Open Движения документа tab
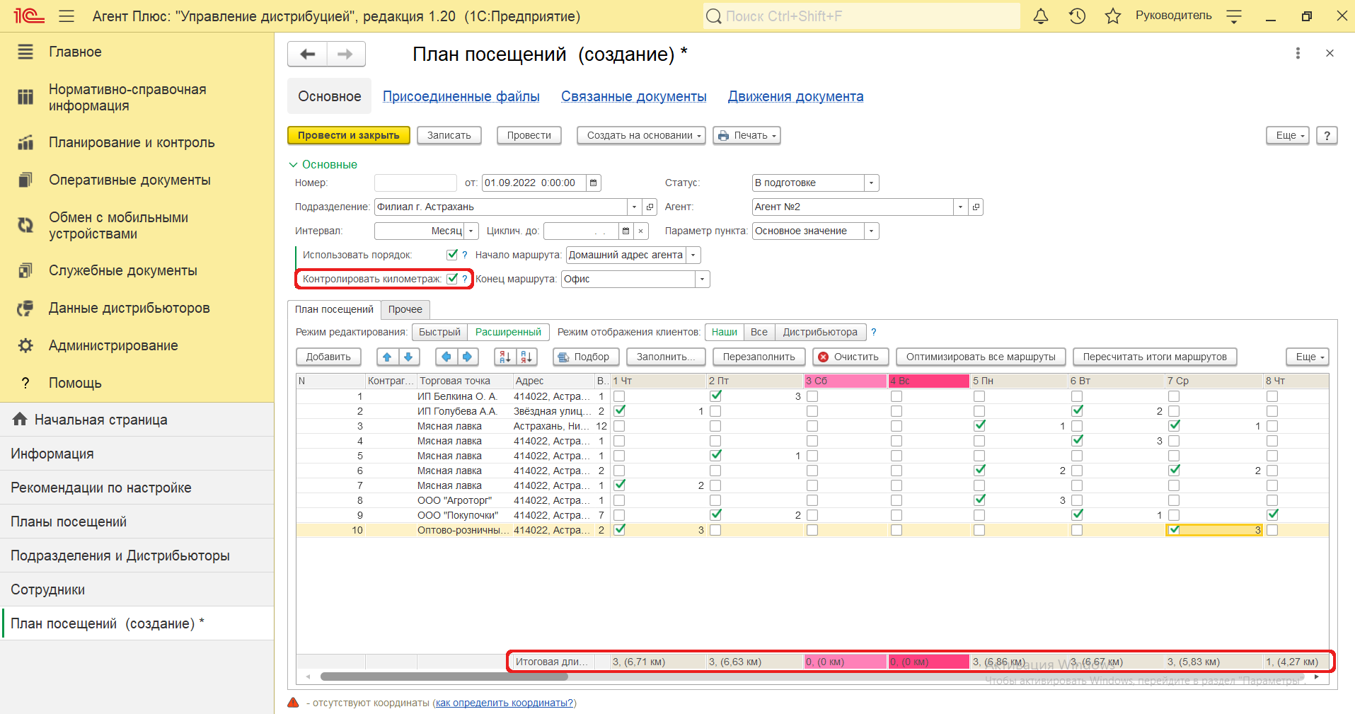The image size is (1355, 714). pos(795,96)
